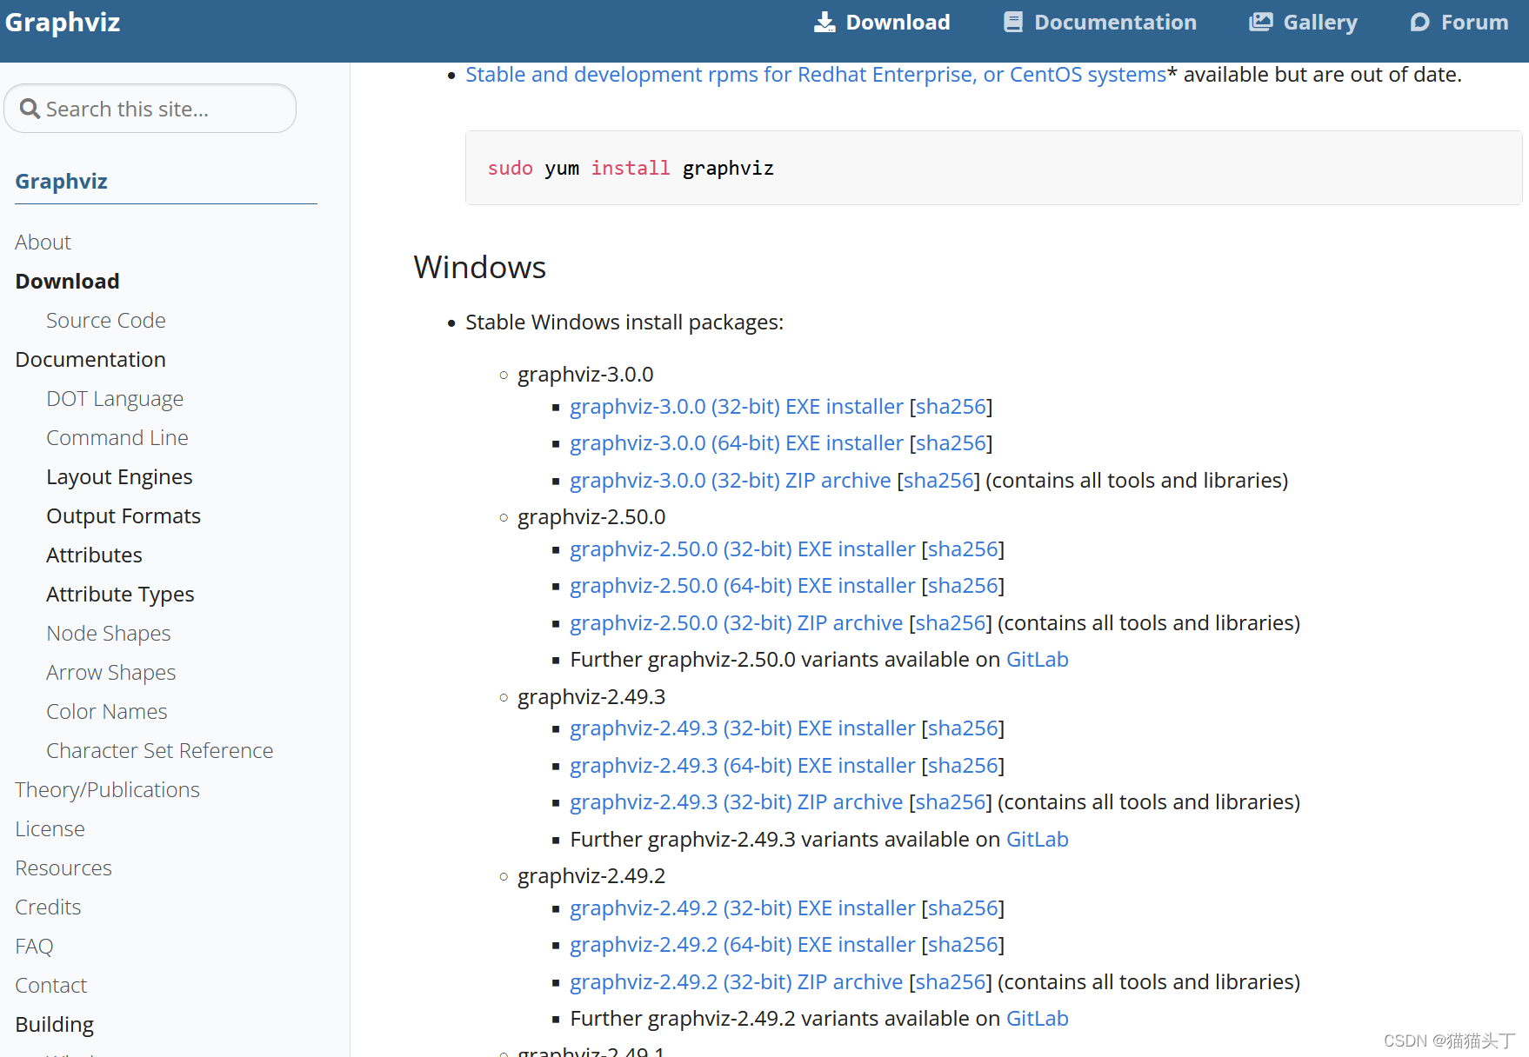Open GitLab link for graphviz-2.49.2 variants
Viewport: 1529px width, 1057px height.
click(1038, 1018)
